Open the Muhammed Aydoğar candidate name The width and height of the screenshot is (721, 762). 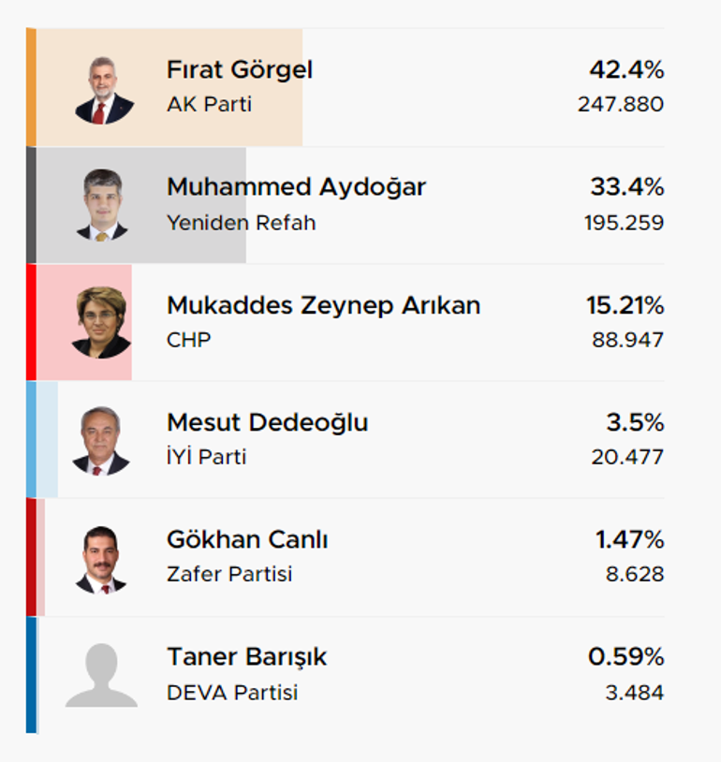(296, 187)
